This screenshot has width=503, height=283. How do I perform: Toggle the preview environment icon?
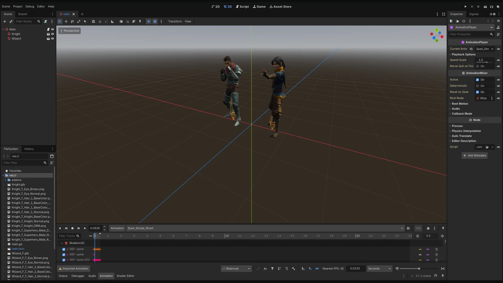(155, 21)
